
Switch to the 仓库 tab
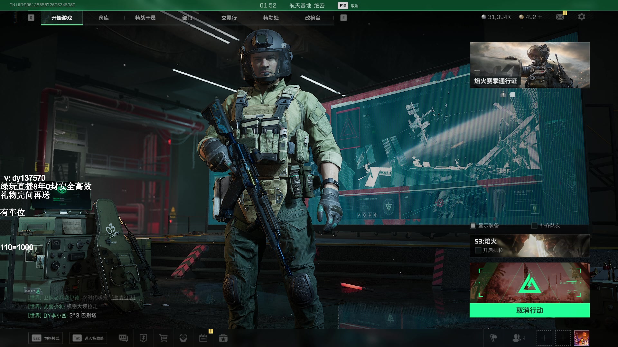[104, 18]
